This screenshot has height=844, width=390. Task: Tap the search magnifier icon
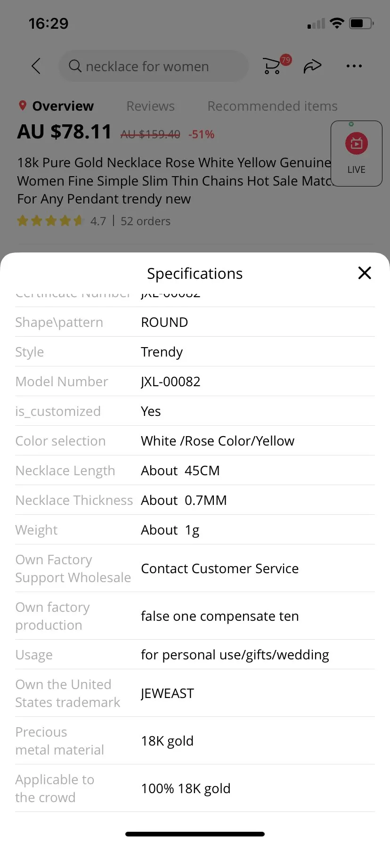click(75, 66)
